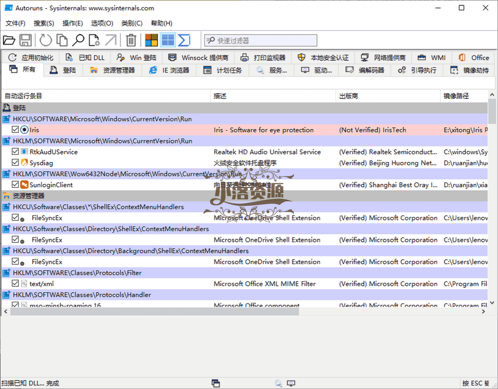Open the 文件(F) menu

tap(15, 23)
